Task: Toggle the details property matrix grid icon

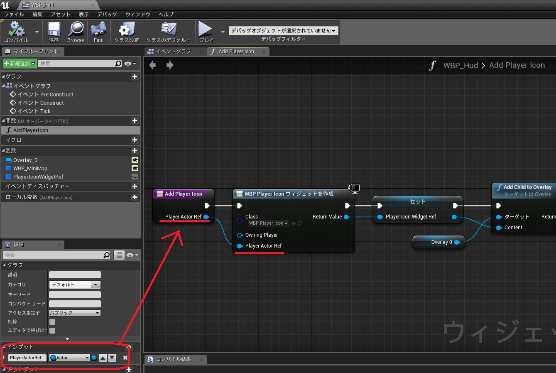Action: point(119,255)
